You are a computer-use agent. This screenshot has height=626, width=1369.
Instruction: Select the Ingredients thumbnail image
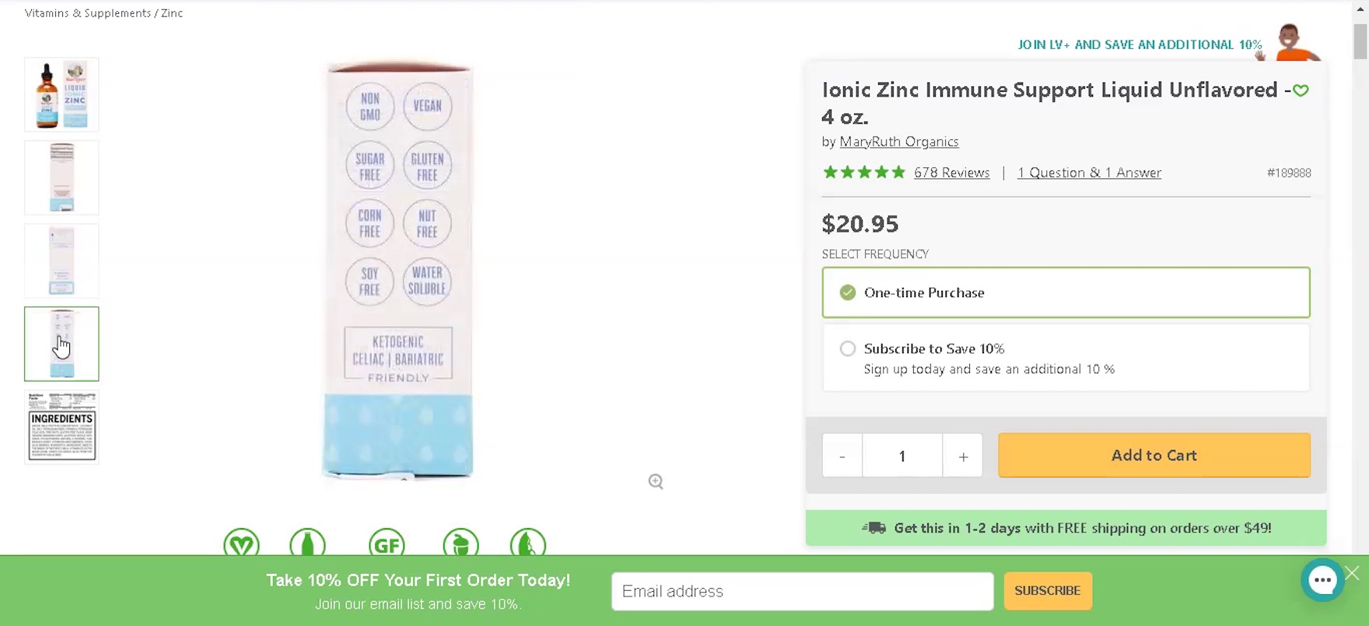click(61, 427)
